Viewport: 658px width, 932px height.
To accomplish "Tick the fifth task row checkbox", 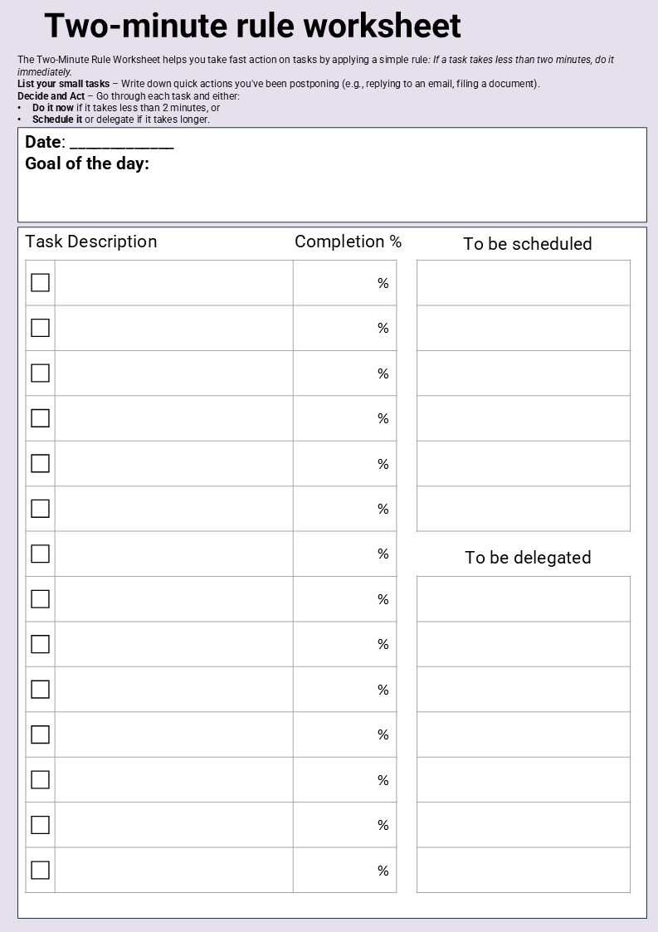I will pyautogui.click(x=40, y=463).
